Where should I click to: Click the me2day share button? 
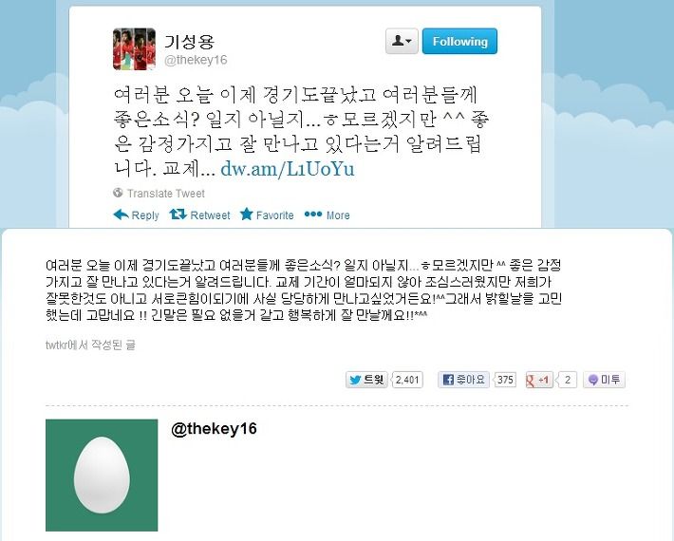(604, 380)
